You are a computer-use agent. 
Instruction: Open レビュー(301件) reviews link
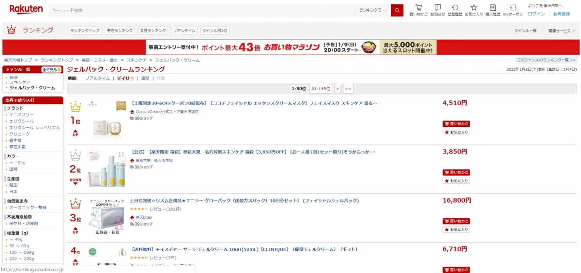pos(166,209)
